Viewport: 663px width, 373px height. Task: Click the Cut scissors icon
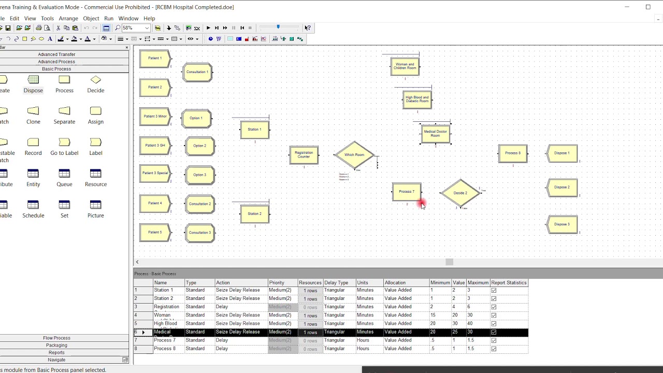click(x=58, y=28)
